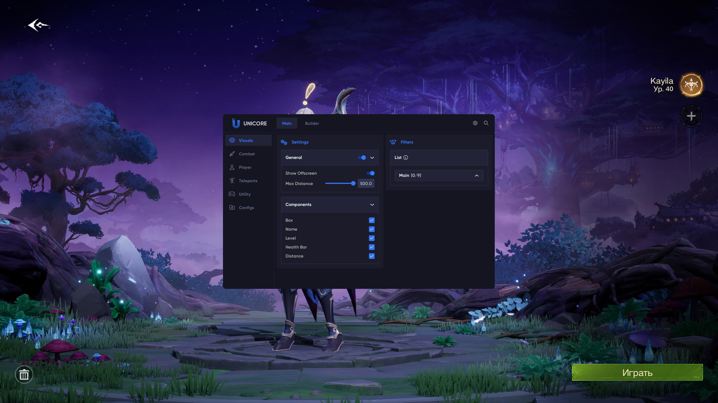Open the Main (0/9) dropdown

click(x=439, y=175)
